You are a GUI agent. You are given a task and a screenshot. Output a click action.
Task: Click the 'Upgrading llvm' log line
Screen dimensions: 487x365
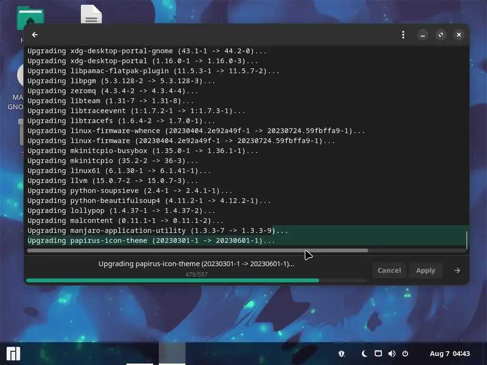coord(113,181)
